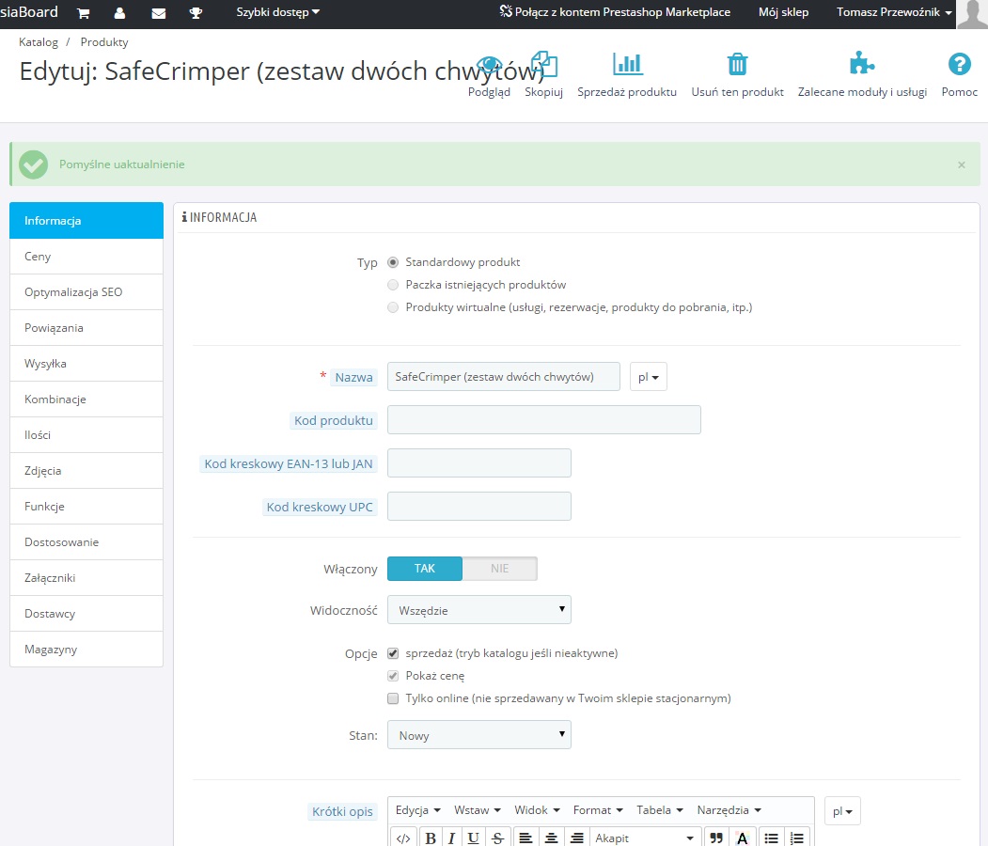Insert numbered list in editor
The height and width of the screenshot is (846, 988).
(797, 838)
